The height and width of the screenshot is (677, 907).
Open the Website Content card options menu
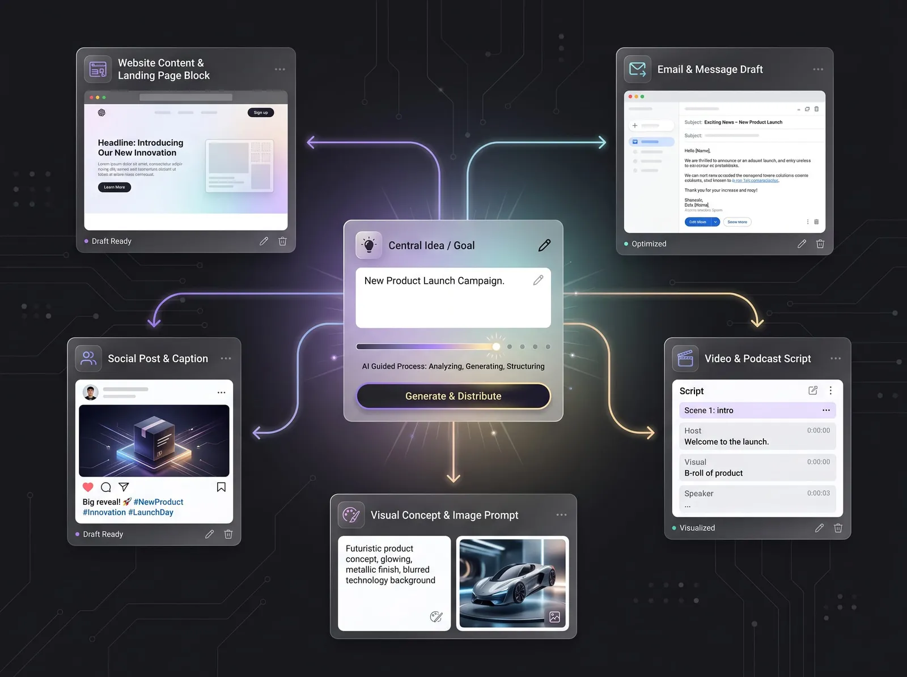pyautogui.click(x=280, y=69)
